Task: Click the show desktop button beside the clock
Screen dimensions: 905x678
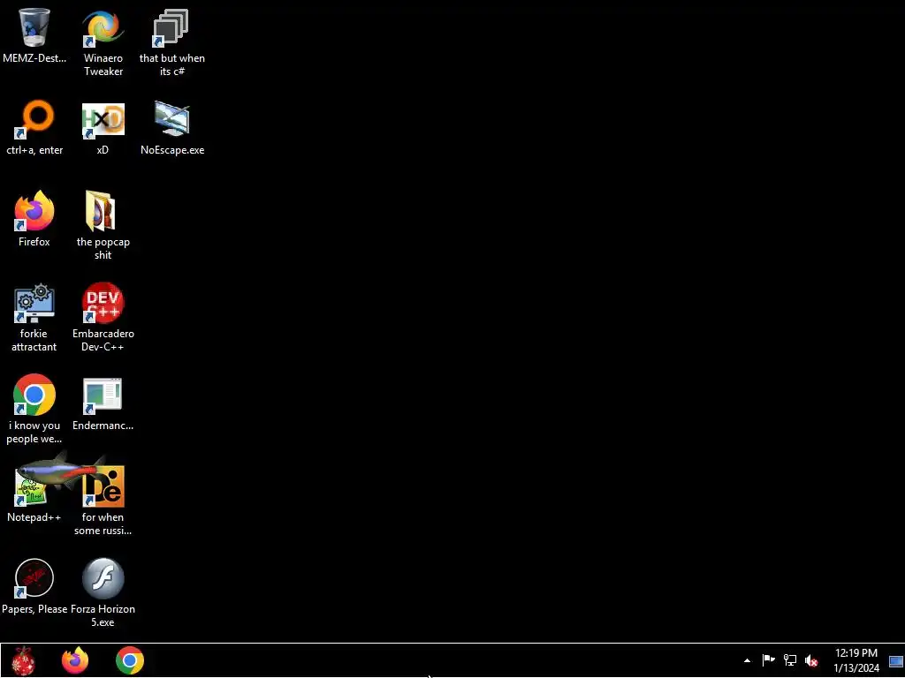Action: coord(896,660)
